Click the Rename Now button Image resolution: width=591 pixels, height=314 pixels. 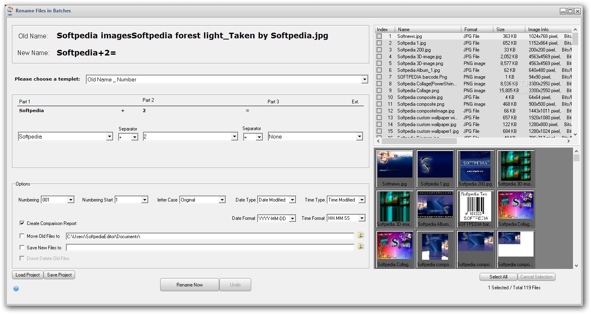pos(190,285)
